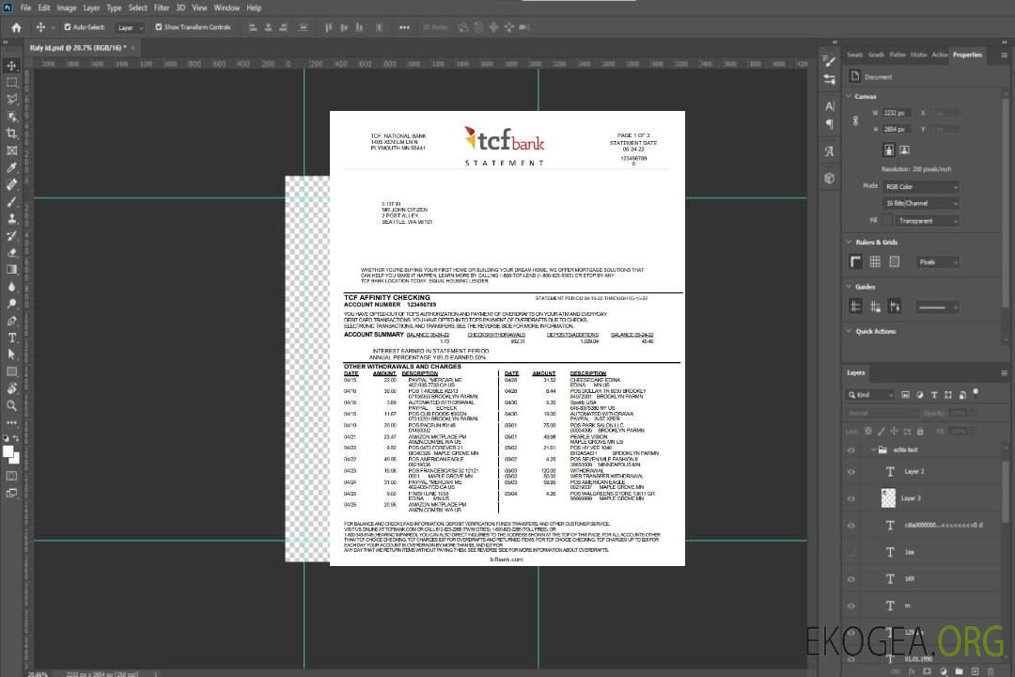Select the Clone Stamp tool
Image resolution: width=1015 pixels, height=677 pixels.
11,219
